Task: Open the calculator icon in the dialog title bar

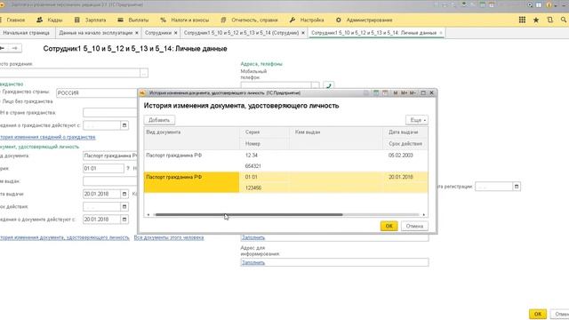Action: tap(376, 92)
